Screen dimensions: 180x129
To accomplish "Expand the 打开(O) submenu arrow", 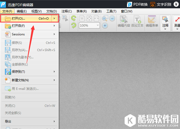I will click(54, 18).
